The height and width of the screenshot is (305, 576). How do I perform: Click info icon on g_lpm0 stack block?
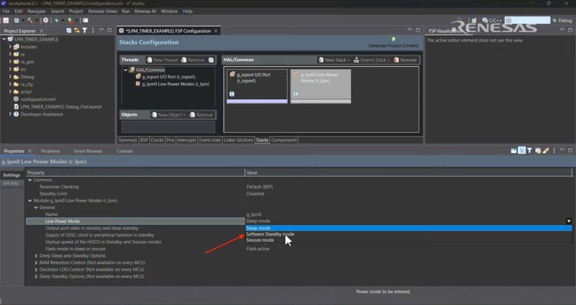296,94
